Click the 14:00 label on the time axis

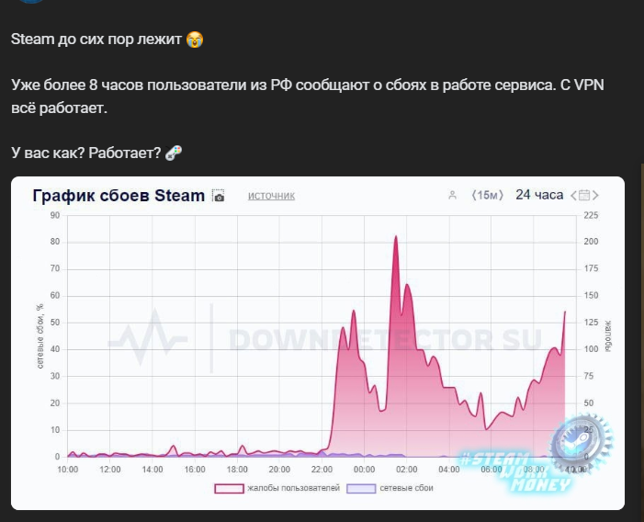pyautogui.click(x=153, y=470)
